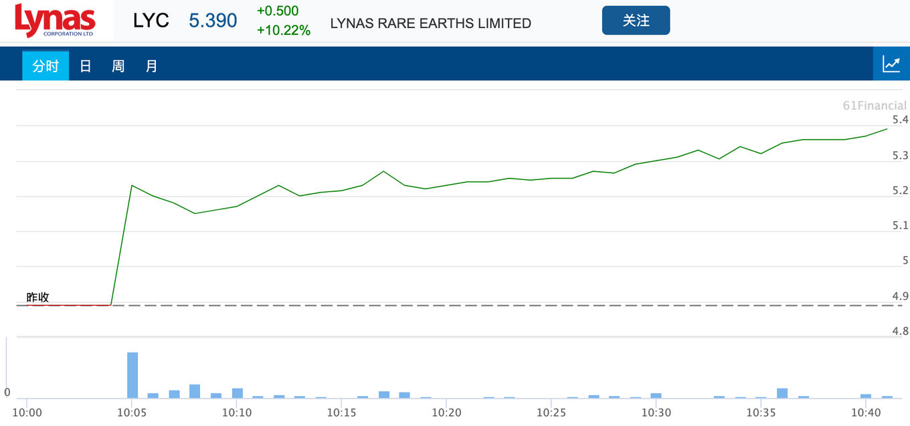
Task: Click the 5.390 current price
Action: pos(213,21)
